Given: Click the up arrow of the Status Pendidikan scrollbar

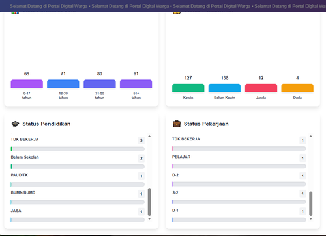Looking at the screenshot, I should 149,137.
